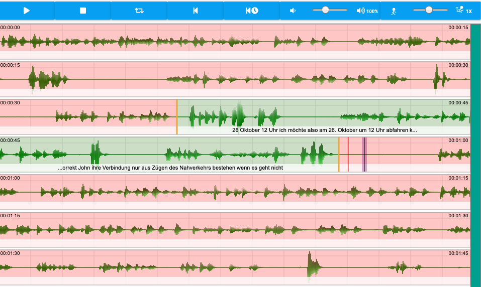Click the purple playhead marker
The height and width of the screenshot is (287, 481).
364,154
